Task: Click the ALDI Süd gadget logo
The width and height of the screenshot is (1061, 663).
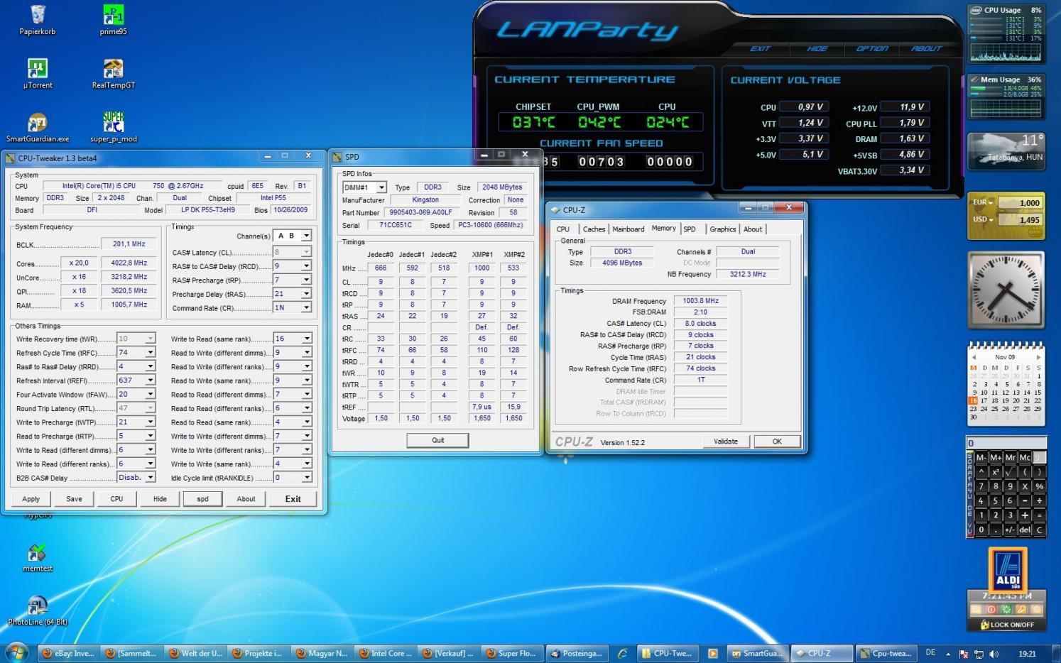Action: point(1008,571)
